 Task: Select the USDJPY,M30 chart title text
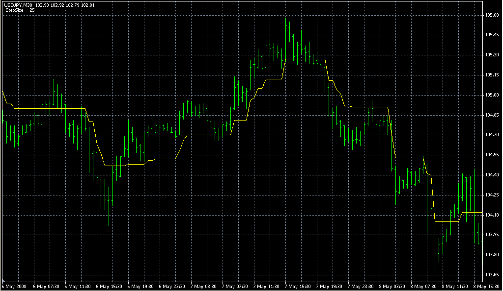click(18, 5)
